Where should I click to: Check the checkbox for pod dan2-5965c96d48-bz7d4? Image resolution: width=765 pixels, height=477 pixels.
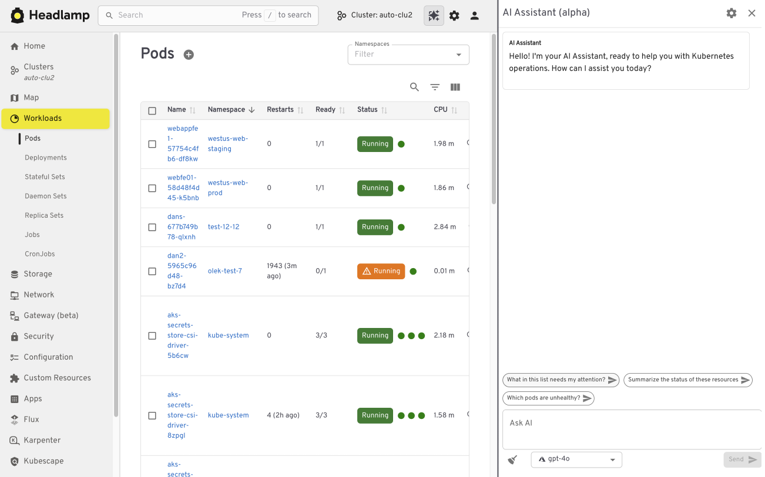point(152,271)
